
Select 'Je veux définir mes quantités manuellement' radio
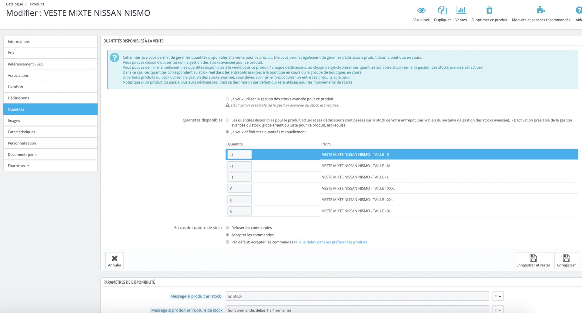click(227, 132)
